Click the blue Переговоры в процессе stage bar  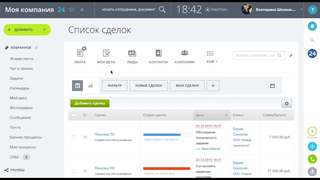(167, 135)
